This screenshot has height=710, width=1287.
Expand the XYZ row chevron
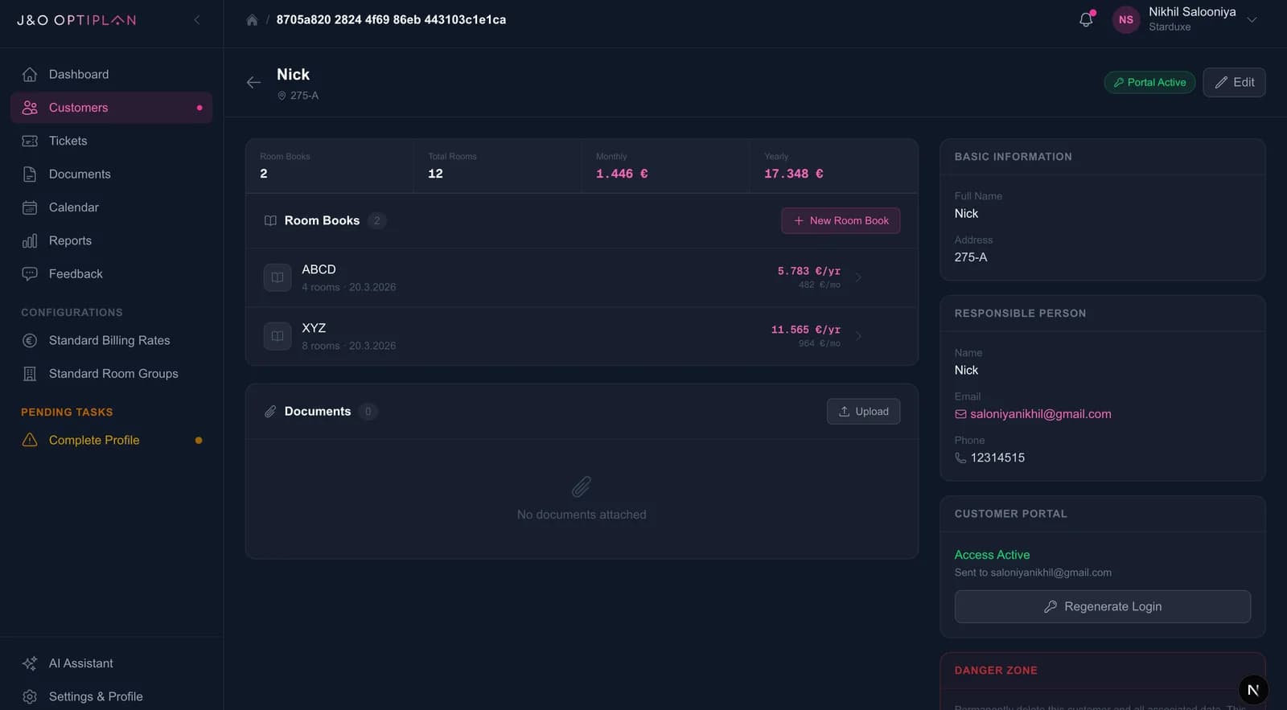tap(858, 336)
